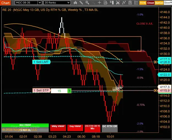
Task: Cancel the sell limit order at 4126.8
Action: [x=155, y=62]
